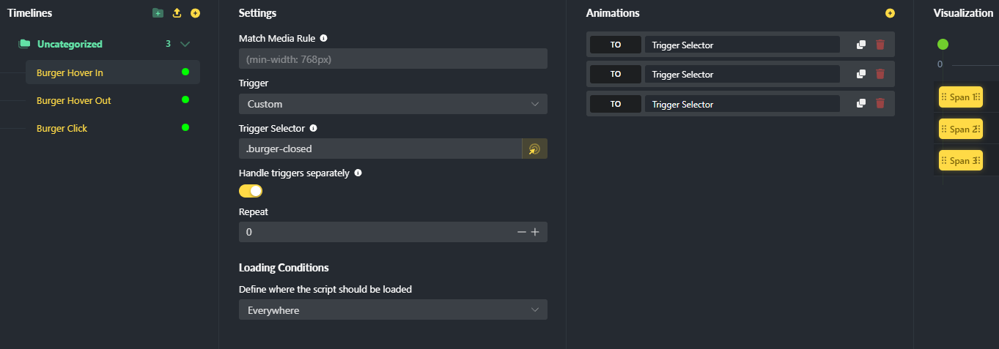Screen dimensions: 999x349
Task: Click the upload icon in Timelines header
Action: click(177, 13)
